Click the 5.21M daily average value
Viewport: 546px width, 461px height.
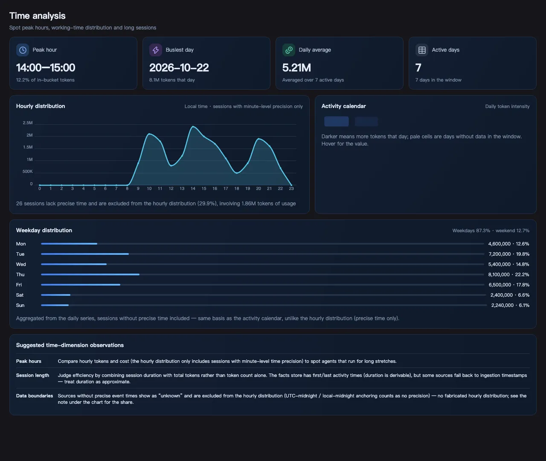[x=296, y=68]
